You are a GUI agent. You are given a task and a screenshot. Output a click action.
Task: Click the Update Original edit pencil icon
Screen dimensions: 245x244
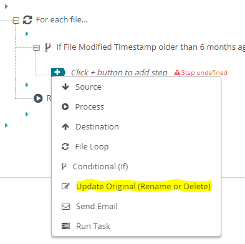coord(65,186)
